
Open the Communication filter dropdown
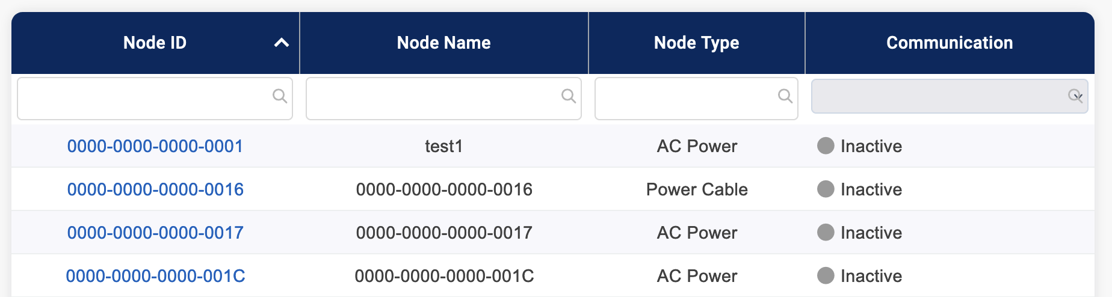click(949, 96)
